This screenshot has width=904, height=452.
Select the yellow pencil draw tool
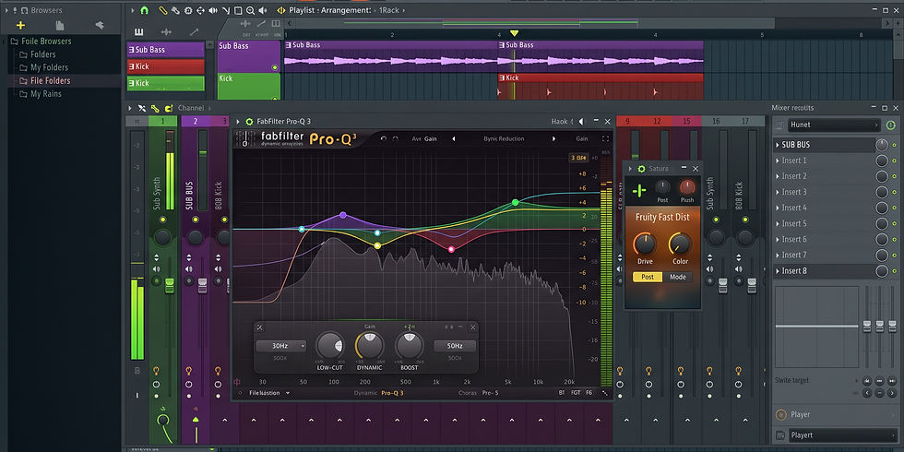pyautogui.click(x=162, y=10)
